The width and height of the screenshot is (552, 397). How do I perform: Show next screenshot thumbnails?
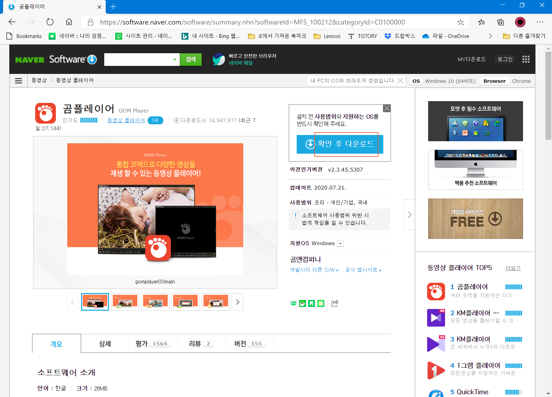point(237,302)
